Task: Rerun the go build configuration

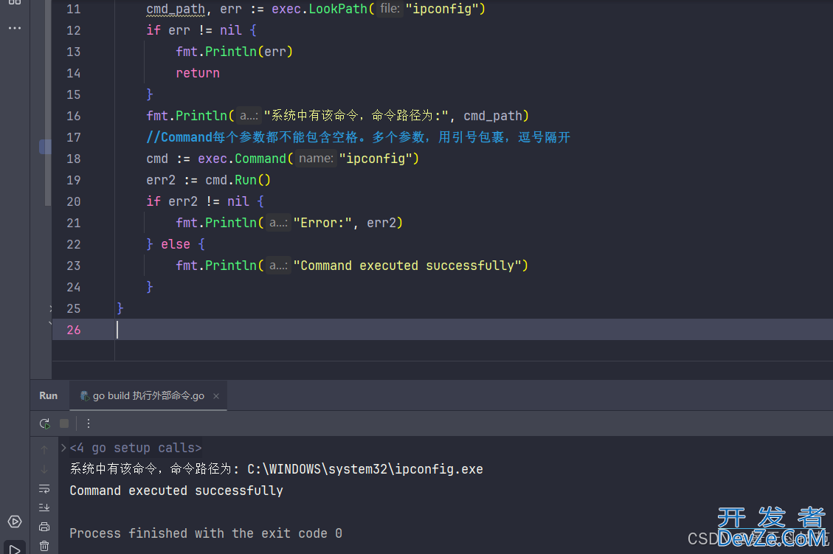Action: pyautogui.click(x=44, y=423)
